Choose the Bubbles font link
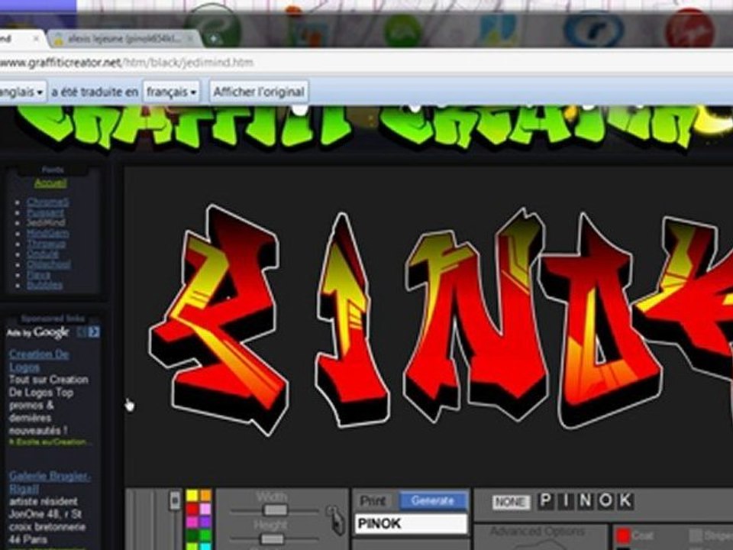This screenshot has height=550, width=733. point(44,285)
